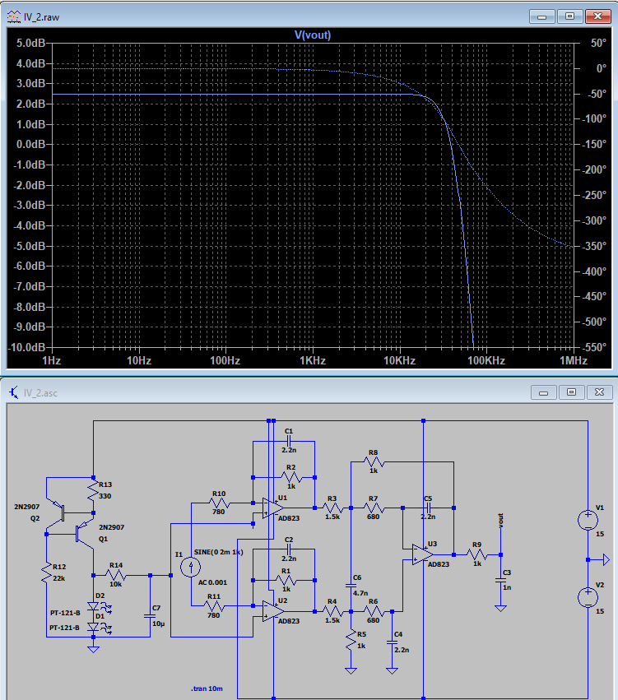
Task: Select current source I1 symbol
Action: click(191, 567)
